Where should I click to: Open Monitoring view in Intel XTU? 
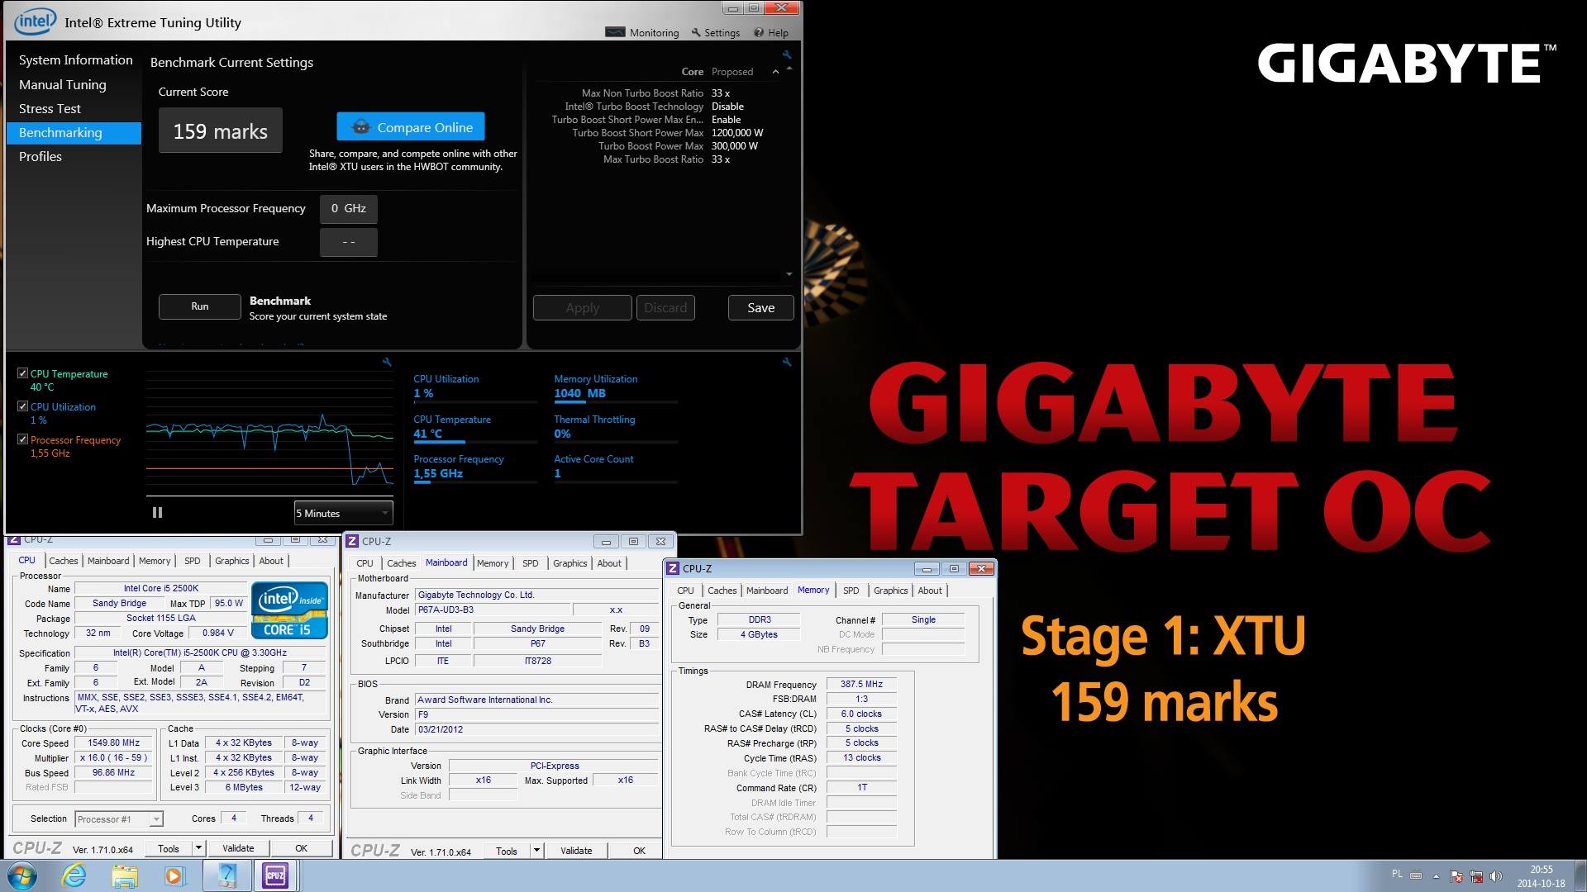[642, 32]
